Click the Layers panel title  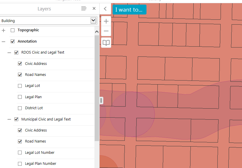click(x=44, y=9)
